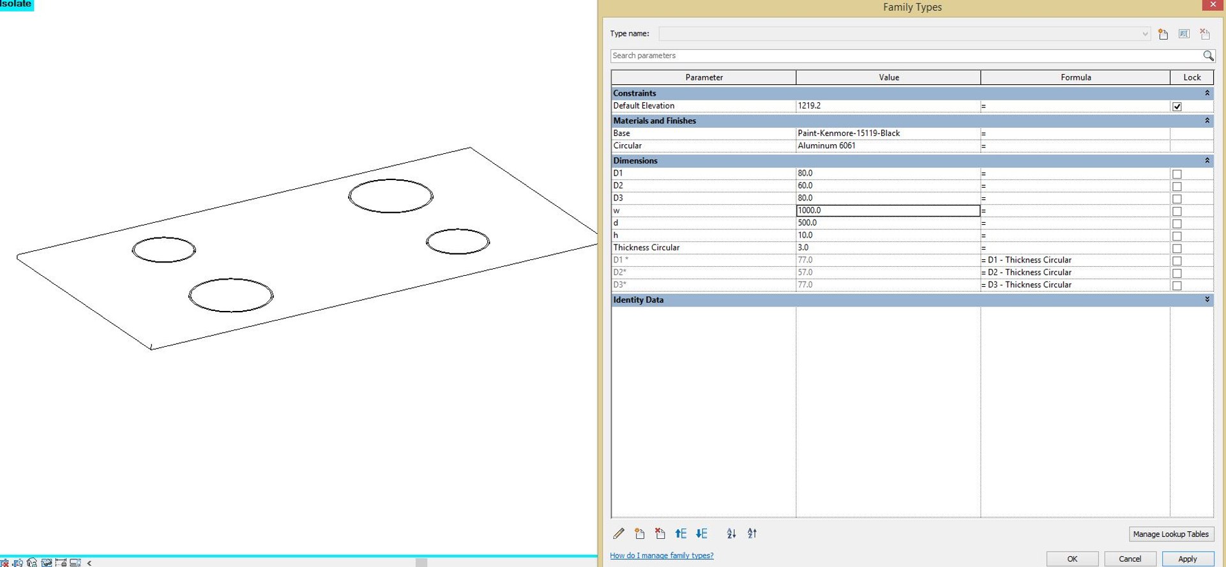The height and width of the screenshot is (567, 1226).
Task: Click the Value column header
Action: click(x=888, y=77)
